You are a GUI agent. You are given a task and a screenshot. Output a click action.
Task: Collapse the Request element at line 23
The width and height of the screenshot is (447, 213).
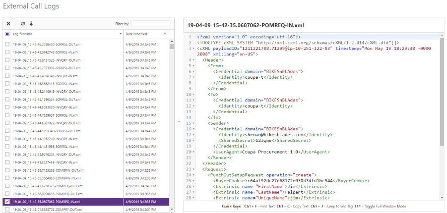194,169
